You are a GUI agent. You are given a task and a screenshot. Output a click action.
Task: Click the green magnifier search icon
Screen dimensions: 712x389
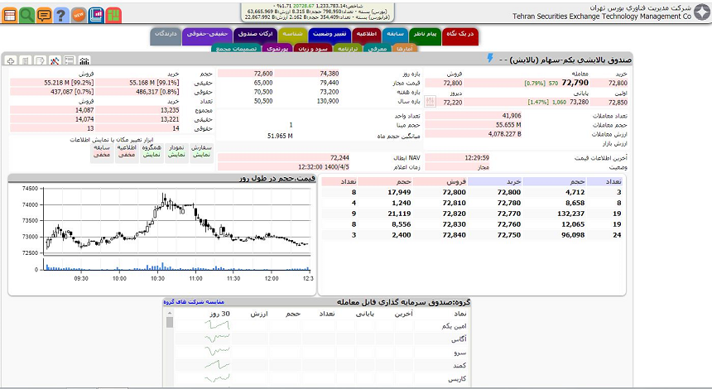click(26, 15)
